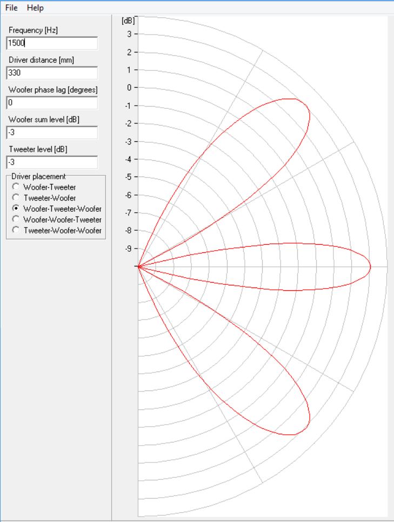The height and width of the screenshot is (522, 394).
Task: Click the Woofer phase lag input field
Action: (x=52, y=102)
